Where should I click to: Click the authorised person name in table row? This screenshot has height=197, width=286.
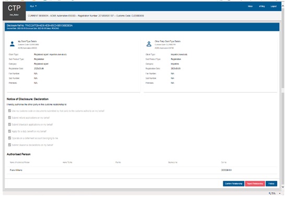(16, 170)
